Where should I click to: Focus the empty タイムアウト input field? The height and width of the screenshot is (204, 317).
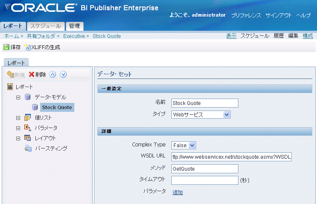pos(205,180)
